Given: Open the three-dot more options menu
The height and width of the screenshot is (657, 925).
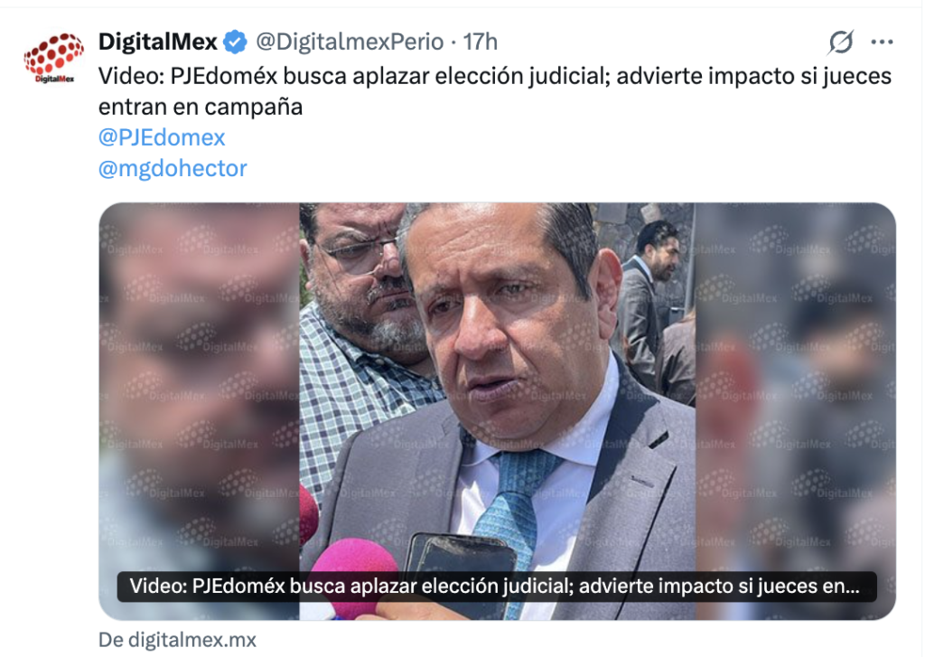Looking at the screenshot, I should (x=882, y=42).
